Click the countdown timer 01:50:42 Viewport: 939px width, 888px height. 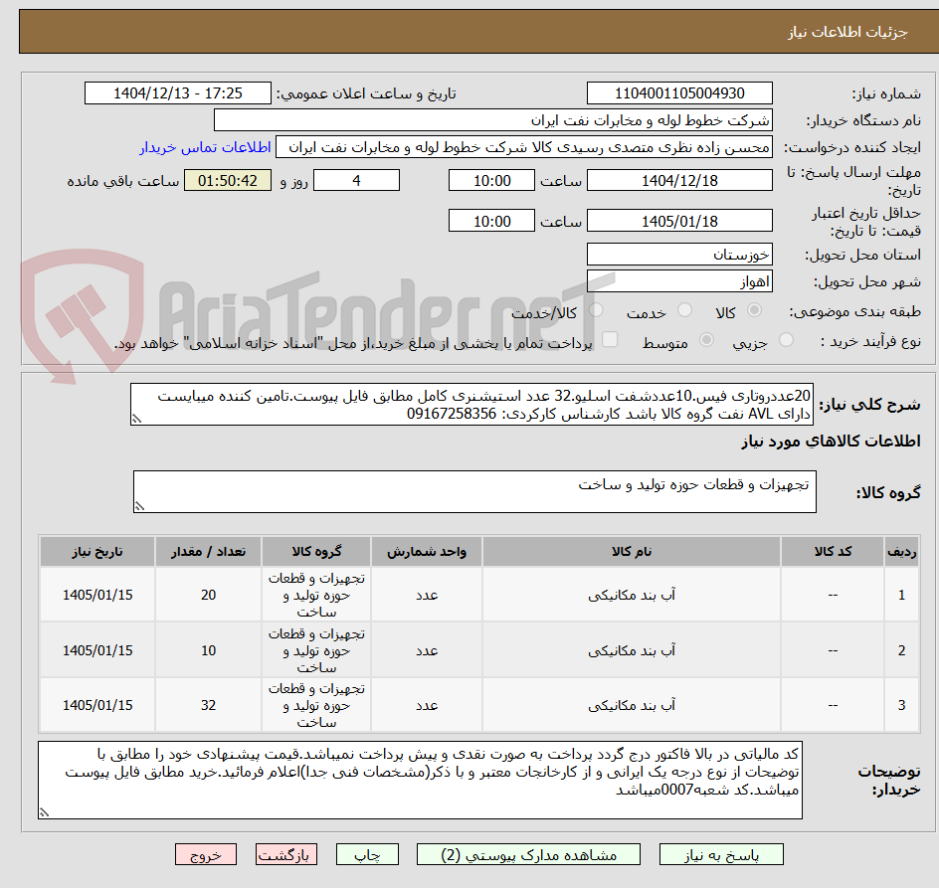228,180
